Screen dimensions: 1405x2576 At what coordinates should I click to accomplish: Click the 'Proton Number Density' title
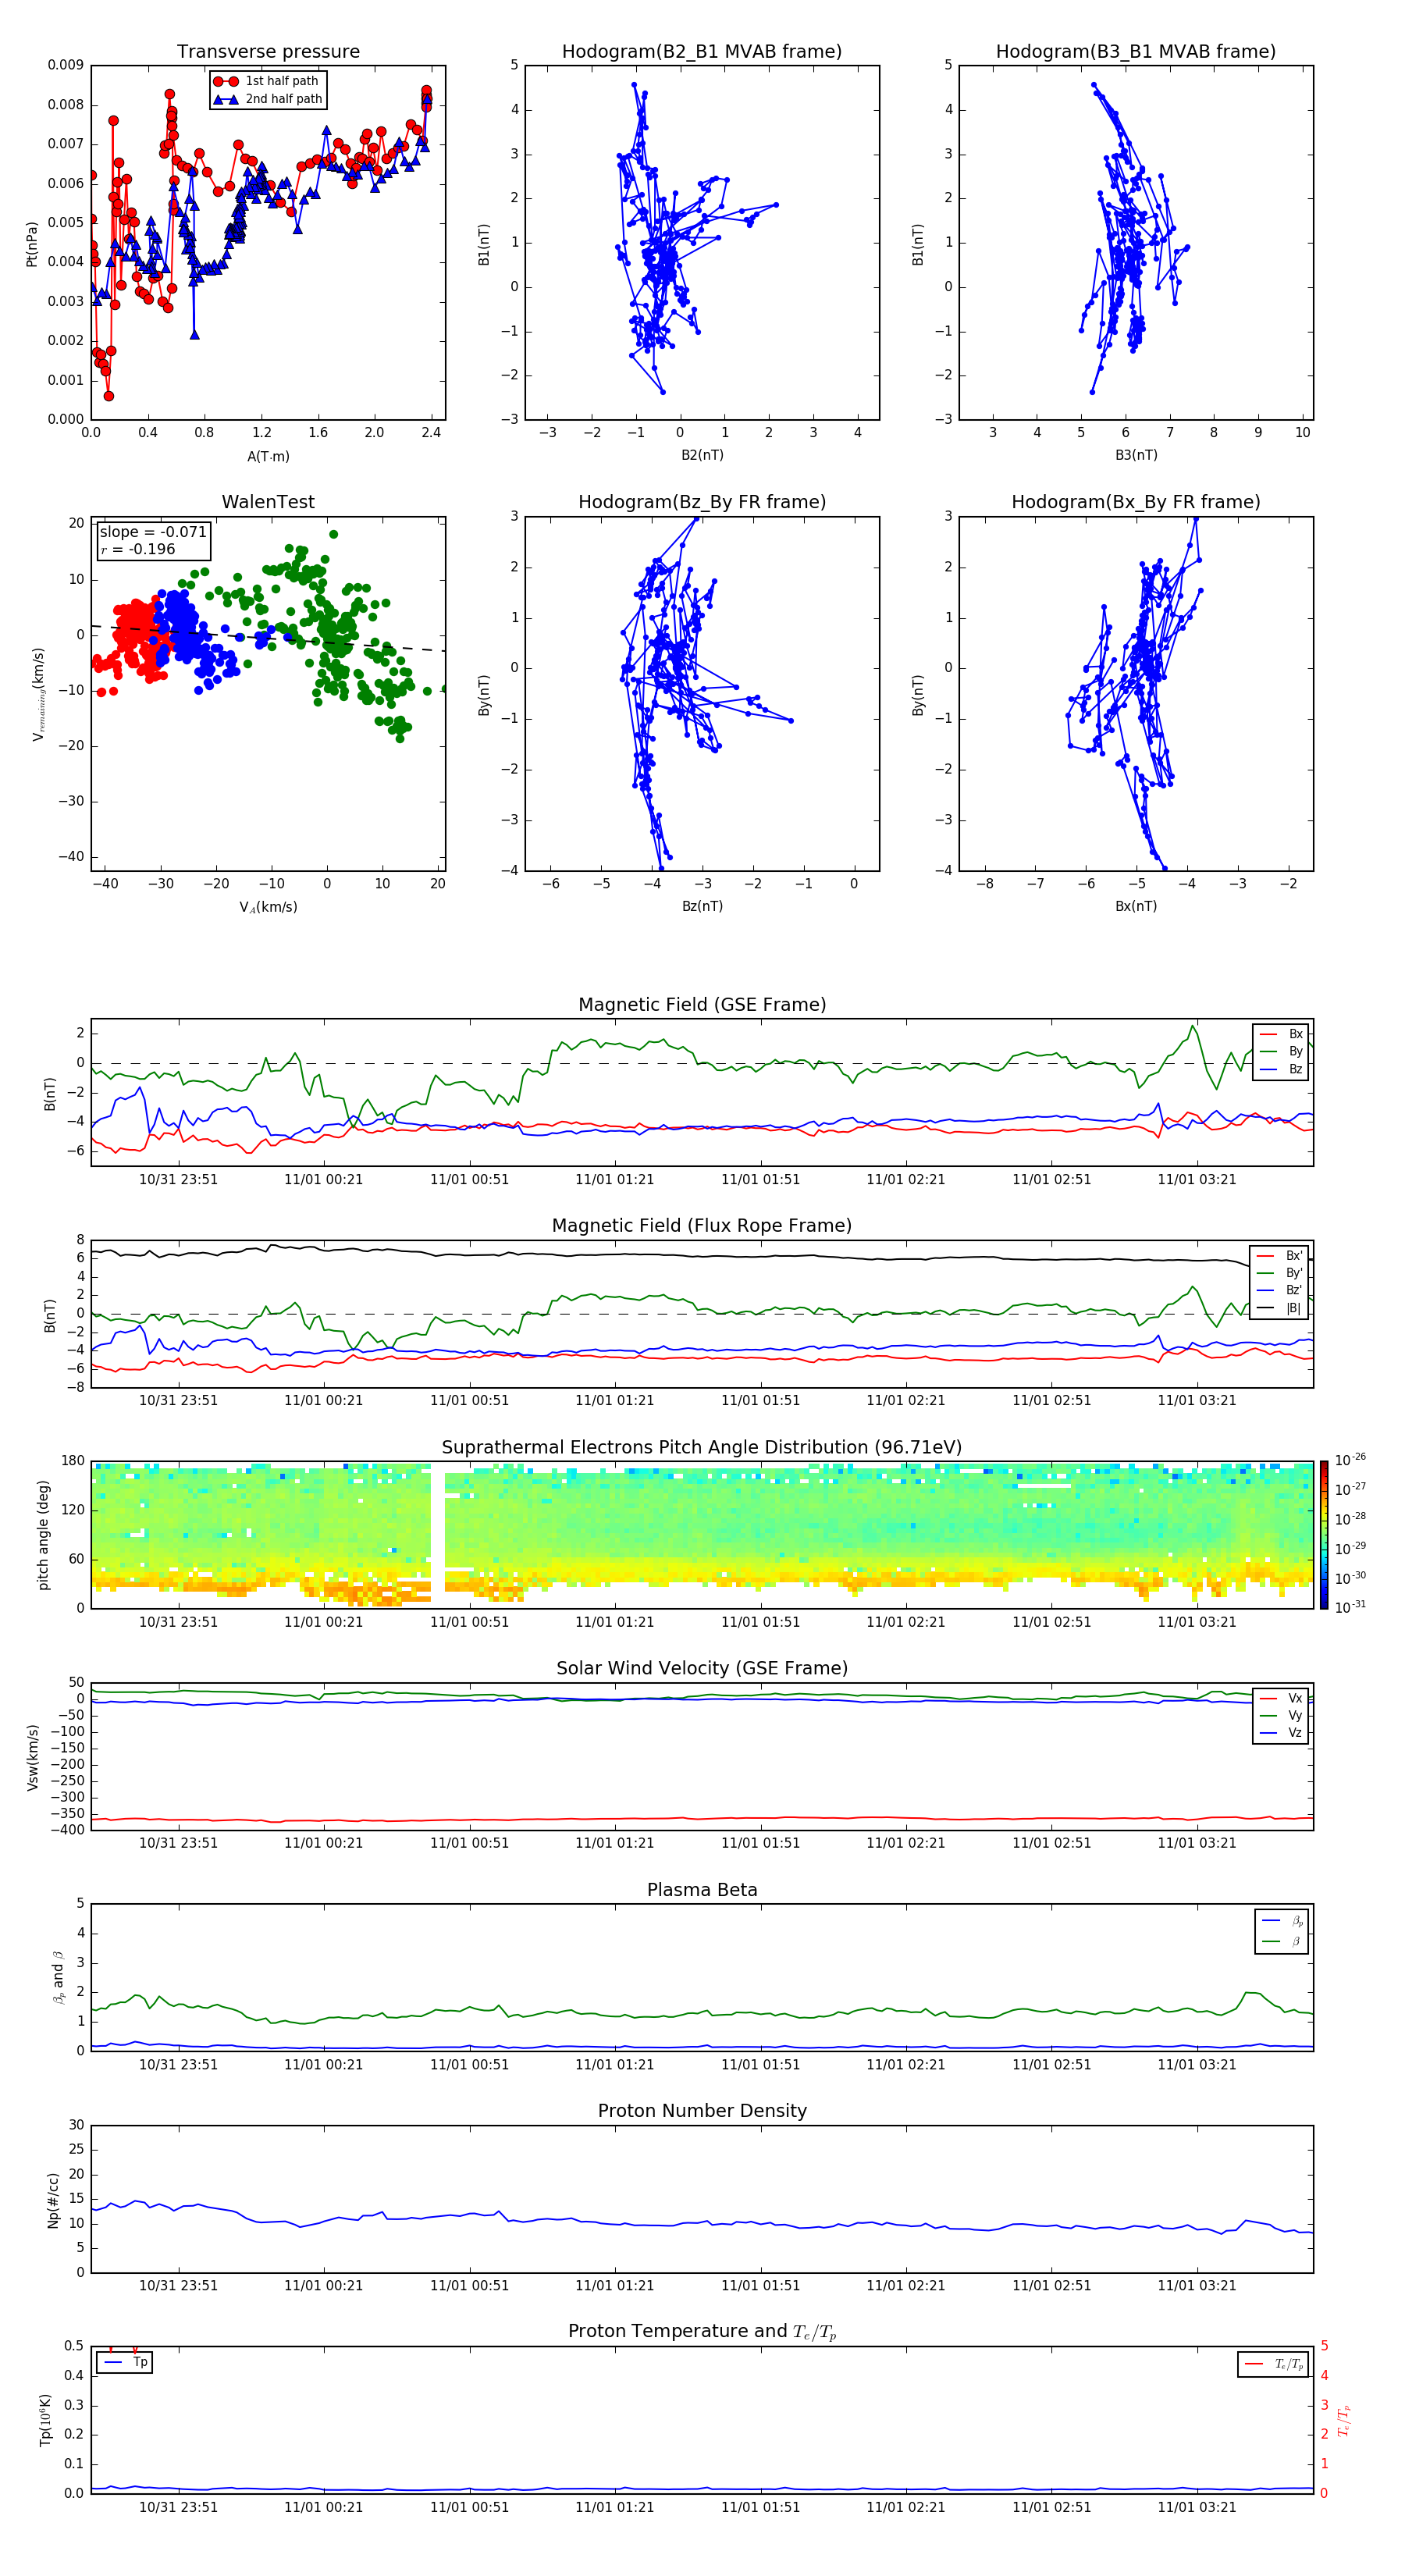[702, 2111]
